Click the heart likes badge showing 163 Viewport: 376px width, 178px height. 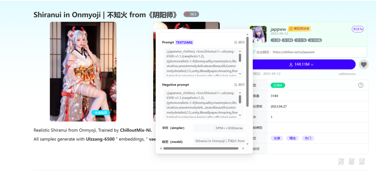(x=191, y=14)
